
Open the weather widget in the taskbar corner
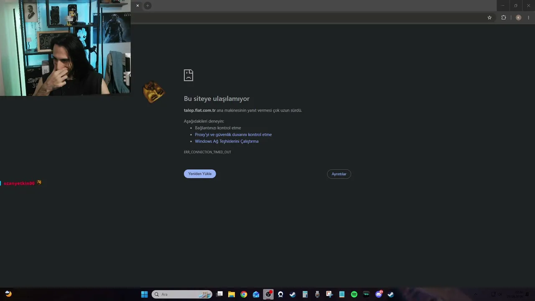[x=8, y=294]
